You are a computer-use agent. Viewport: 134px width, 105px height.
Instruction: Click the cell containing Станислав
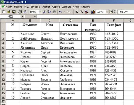50,98
